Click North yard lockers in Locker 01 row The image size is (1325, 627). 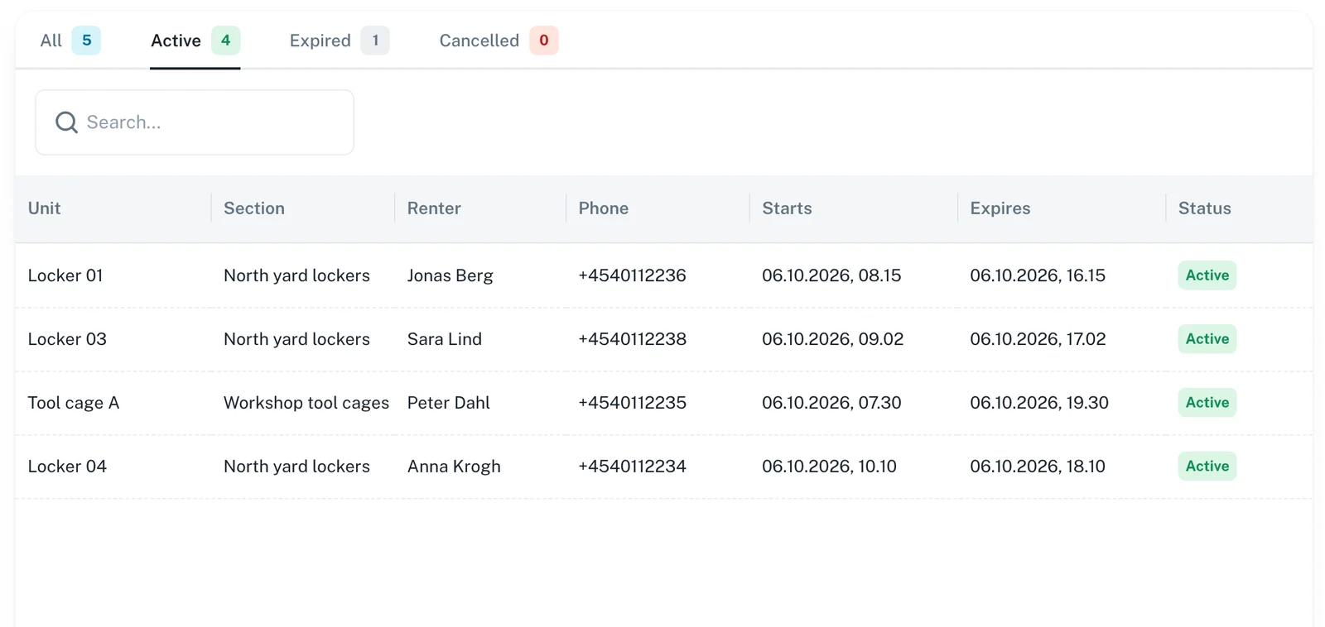pyautogui.click(x=296, y=275)
